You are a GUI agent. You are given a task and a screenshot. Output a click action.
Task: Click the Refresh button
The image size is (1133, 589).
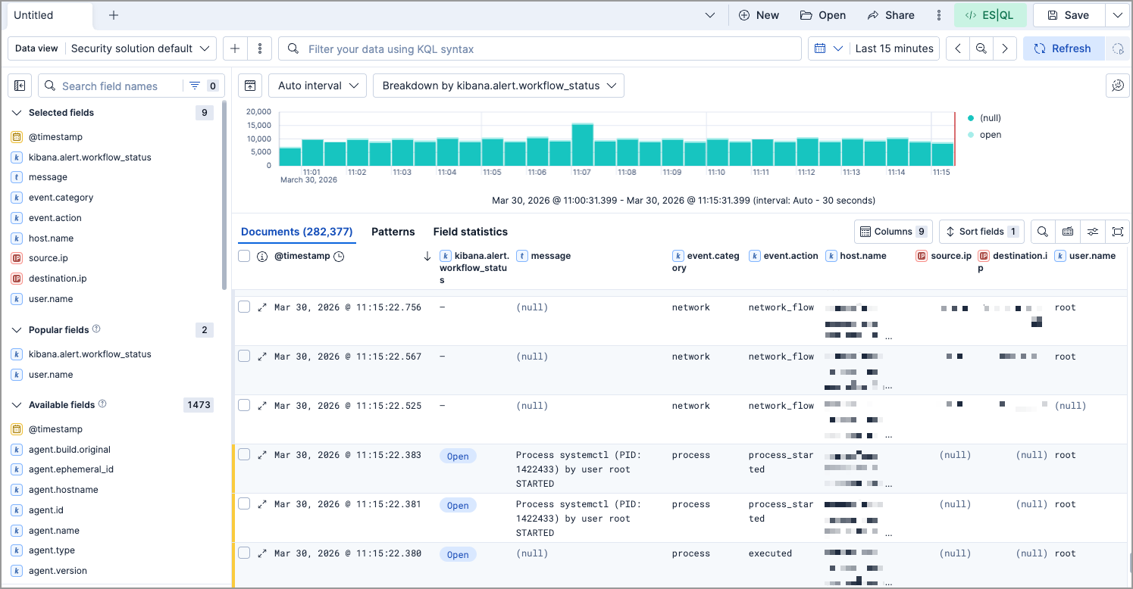[1063, 48]
